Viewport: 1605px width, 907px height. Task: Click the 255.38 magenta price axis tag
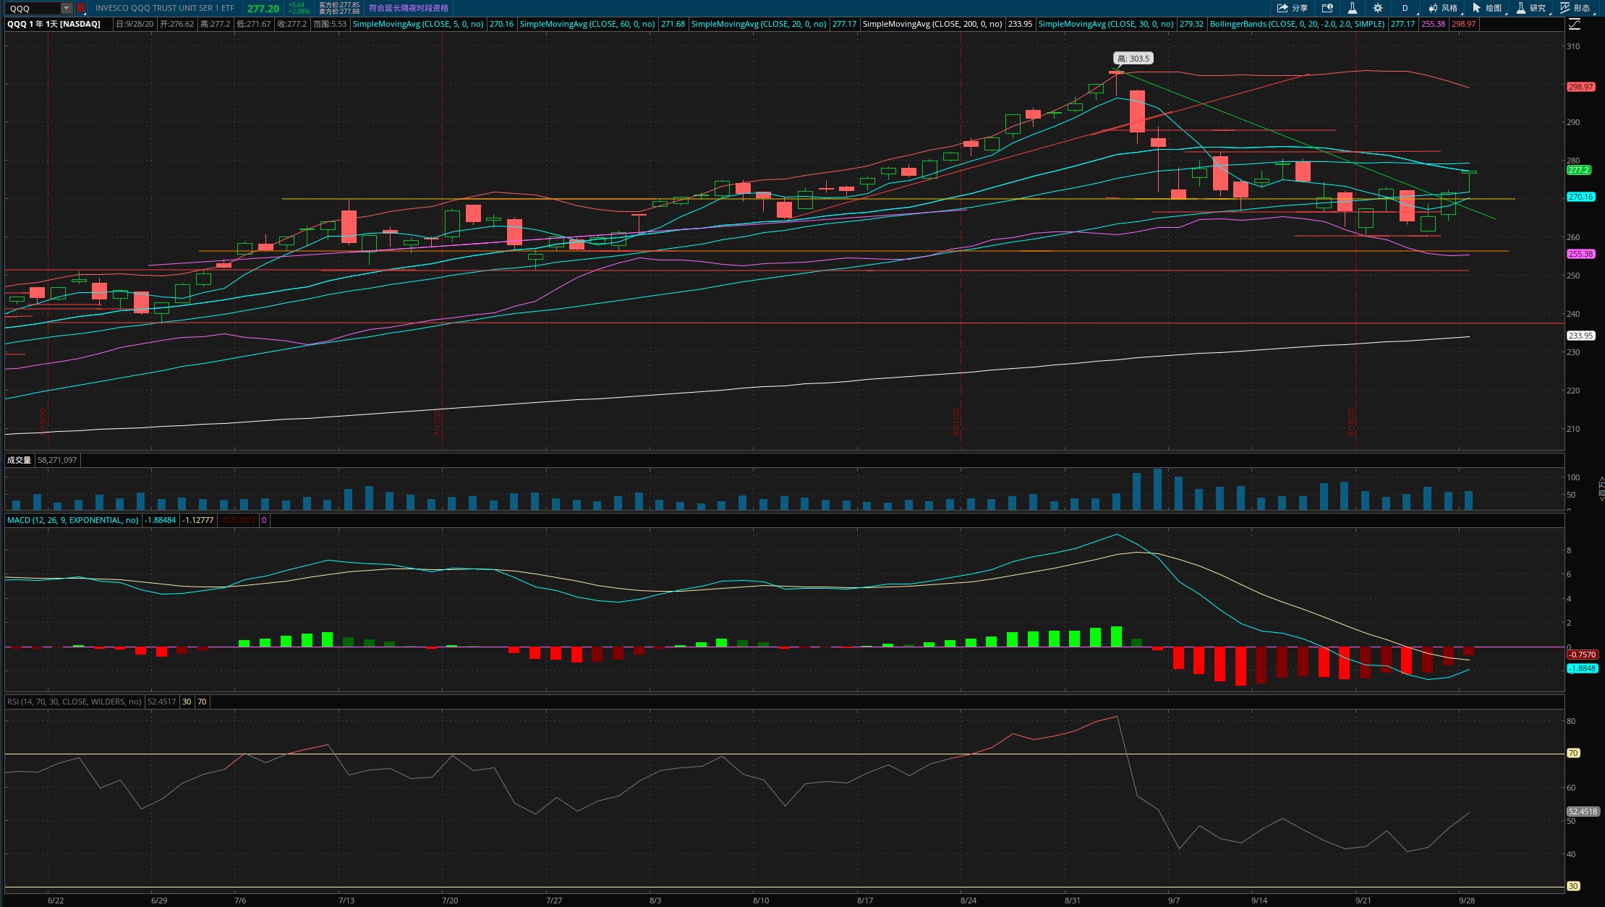(x=1580, y=254)
